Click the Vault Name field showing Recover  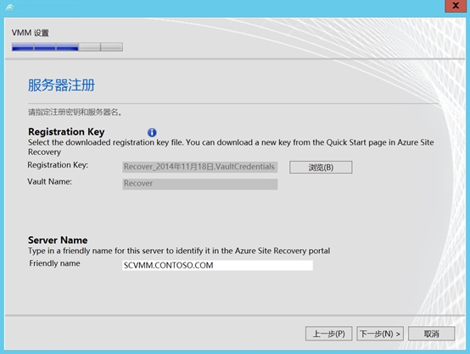pyautogui.click(x=200, y=184)
